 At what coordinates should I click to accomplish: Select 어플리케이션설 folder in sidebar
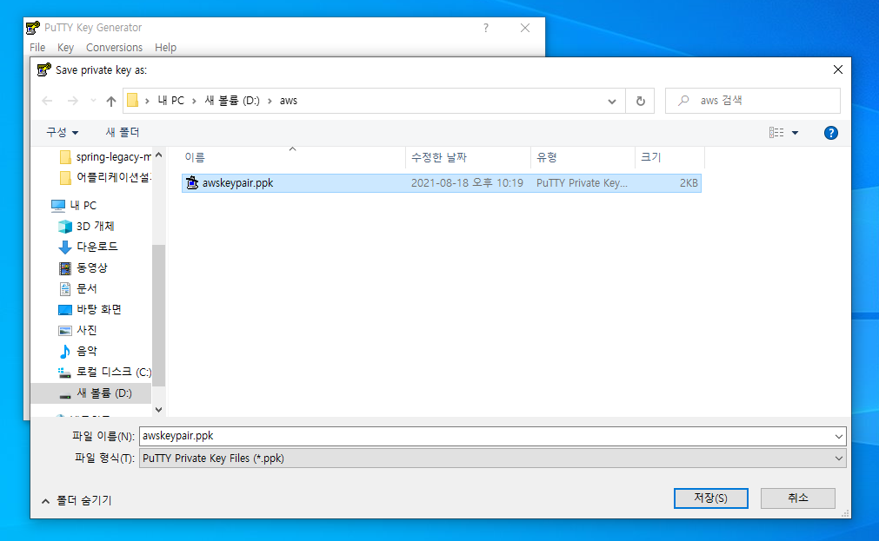(105, 177)
